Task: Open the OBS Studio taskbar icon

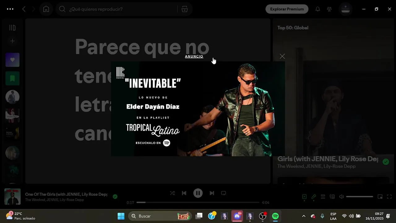Action: point(263,216)
